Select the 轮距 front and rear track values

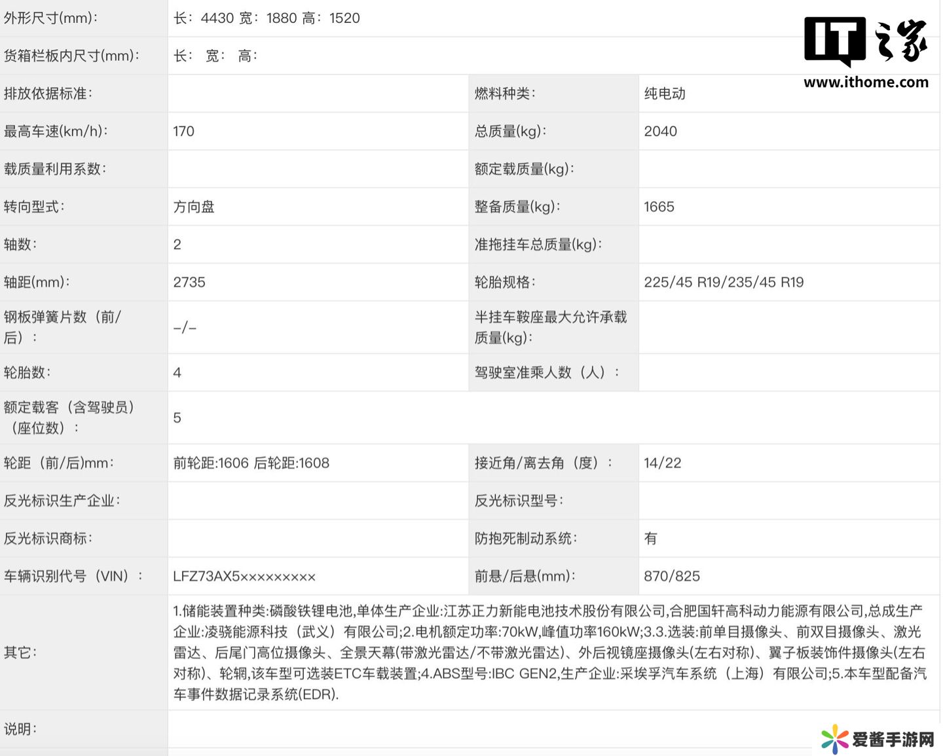click(251, 463)
